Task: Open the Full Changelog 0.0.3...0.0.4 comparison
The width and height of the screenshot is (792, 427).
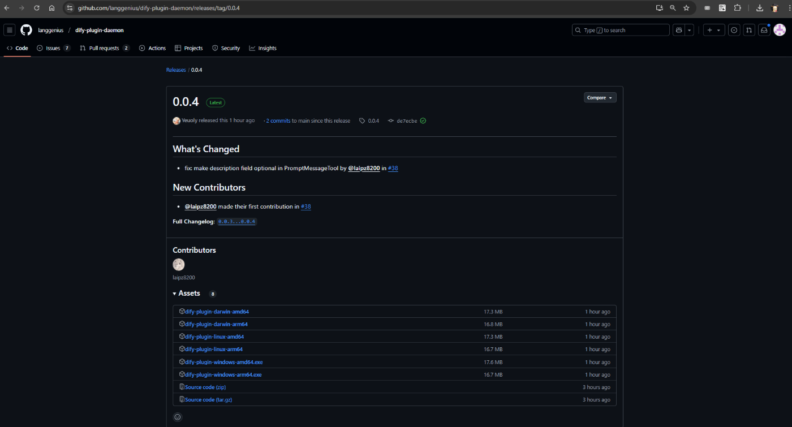Action: point(236,221)
